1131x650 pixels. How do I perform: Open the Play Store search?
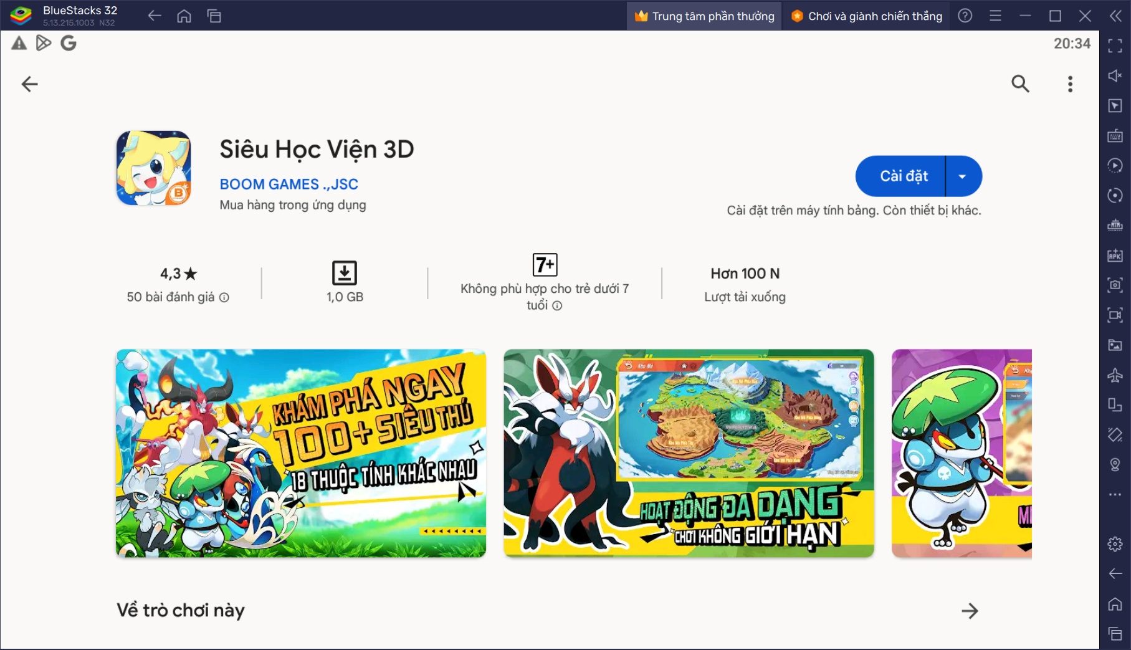coord(1020,84)
